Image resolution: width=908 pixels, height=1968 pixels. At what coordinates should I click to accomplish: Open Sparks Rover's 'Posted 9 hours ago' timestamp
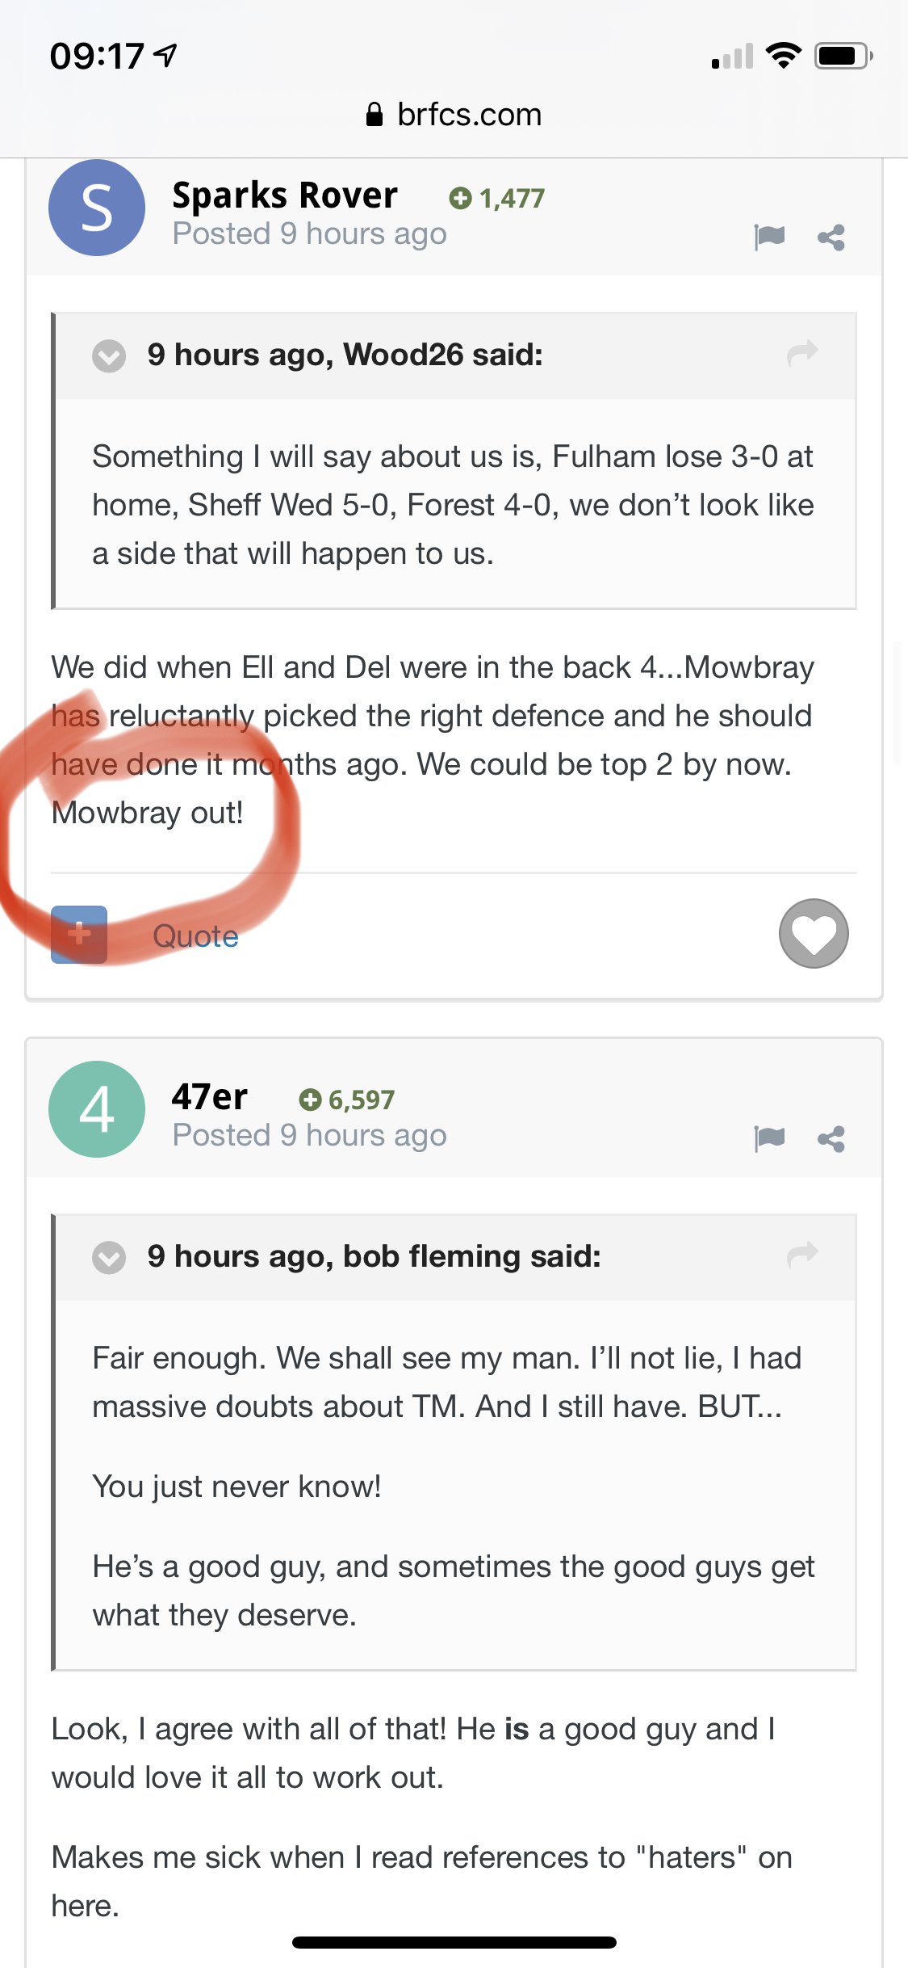309,234
